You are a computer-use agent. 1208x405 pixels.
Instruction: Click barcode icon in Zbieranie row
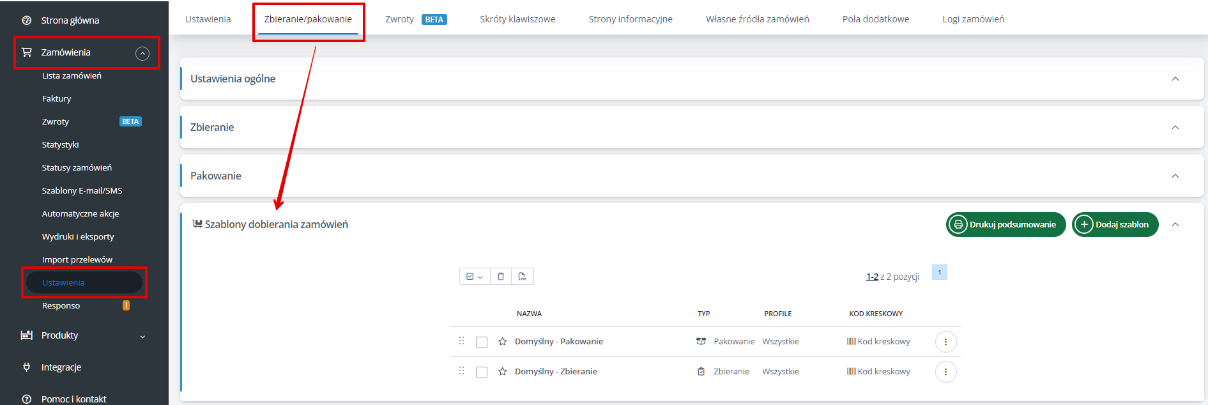(851, 372)
